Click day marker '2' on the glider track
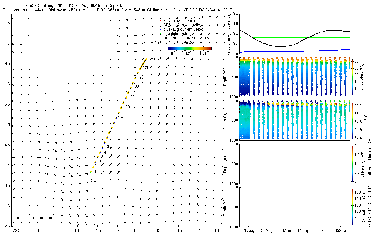Viewport: 374px width, 234px height. pyautogui.click(x=113, y=137)
